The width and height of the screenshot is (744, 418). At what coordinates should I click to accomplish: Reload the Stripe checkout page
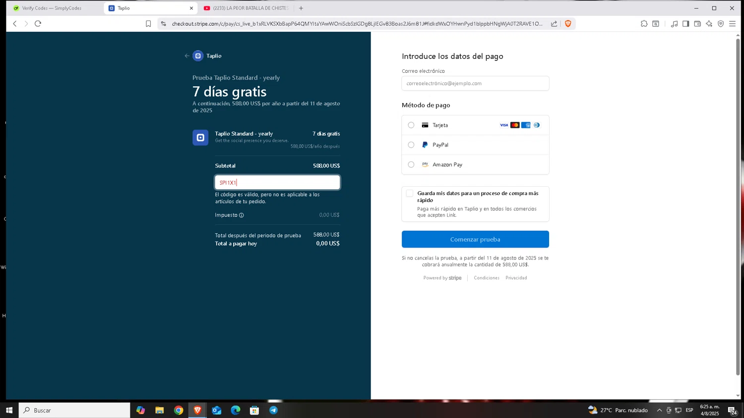[x=38, y=23]
